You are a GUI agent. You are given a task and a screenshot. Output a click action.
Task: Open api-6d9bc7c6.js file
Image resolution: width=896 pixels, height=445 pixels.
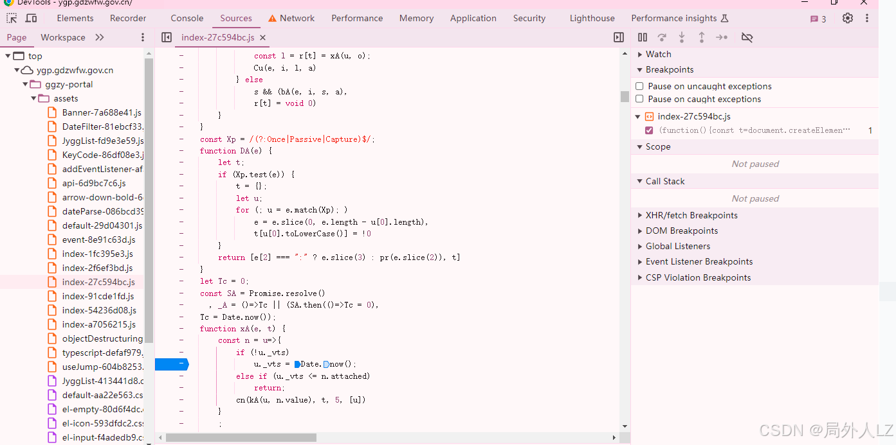(x=94, y=183)
